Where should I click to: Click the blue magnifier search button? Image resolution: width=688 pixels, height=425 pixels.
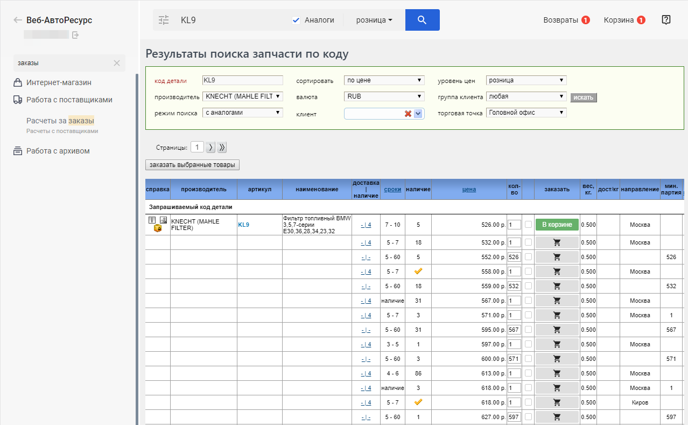point(422,20)
